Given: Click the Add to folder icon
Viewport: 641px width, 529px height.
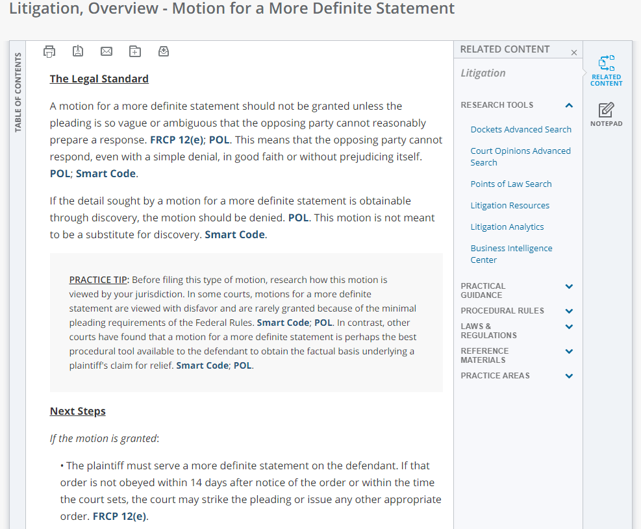Looking at the screenshot, I should tap(135, 51).
